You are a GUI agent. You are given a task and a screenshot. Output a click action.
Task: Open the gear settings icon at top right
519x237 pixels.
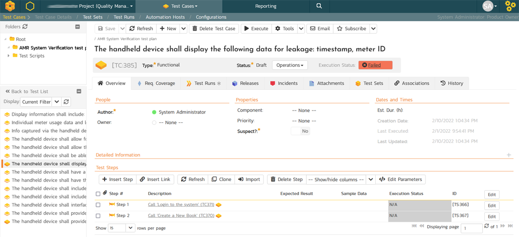pyautogui.click(x=510, y=6)
